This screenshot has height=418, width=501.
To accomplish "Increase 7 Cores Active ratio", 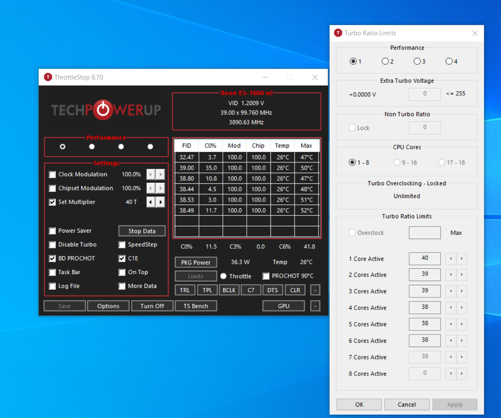I will tap(462, 357).
